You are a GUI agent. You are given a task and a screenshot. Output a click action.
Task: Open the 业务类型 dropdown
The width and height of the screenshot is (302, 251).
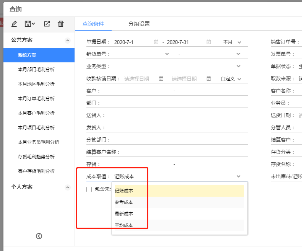pos(238,66)
